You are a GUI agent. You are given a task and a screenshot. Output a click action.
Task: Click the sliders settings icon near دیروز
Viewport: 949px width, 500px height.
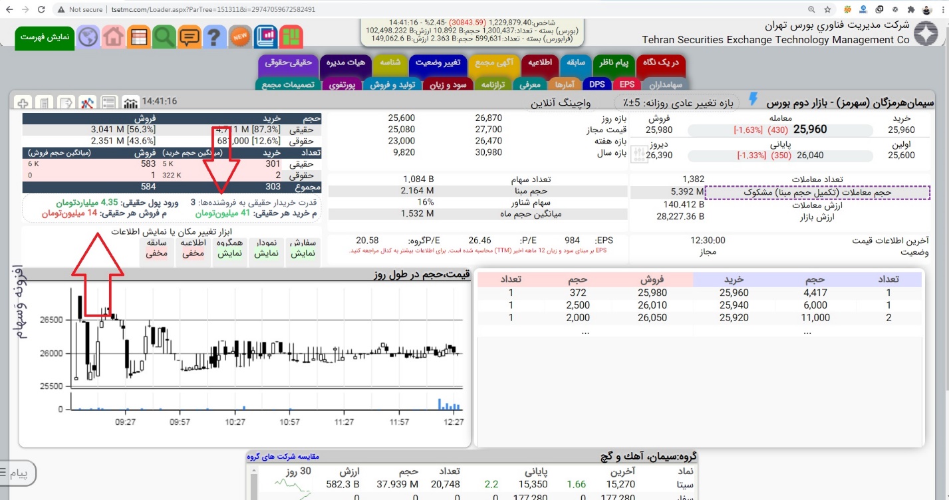click(638, 155)
